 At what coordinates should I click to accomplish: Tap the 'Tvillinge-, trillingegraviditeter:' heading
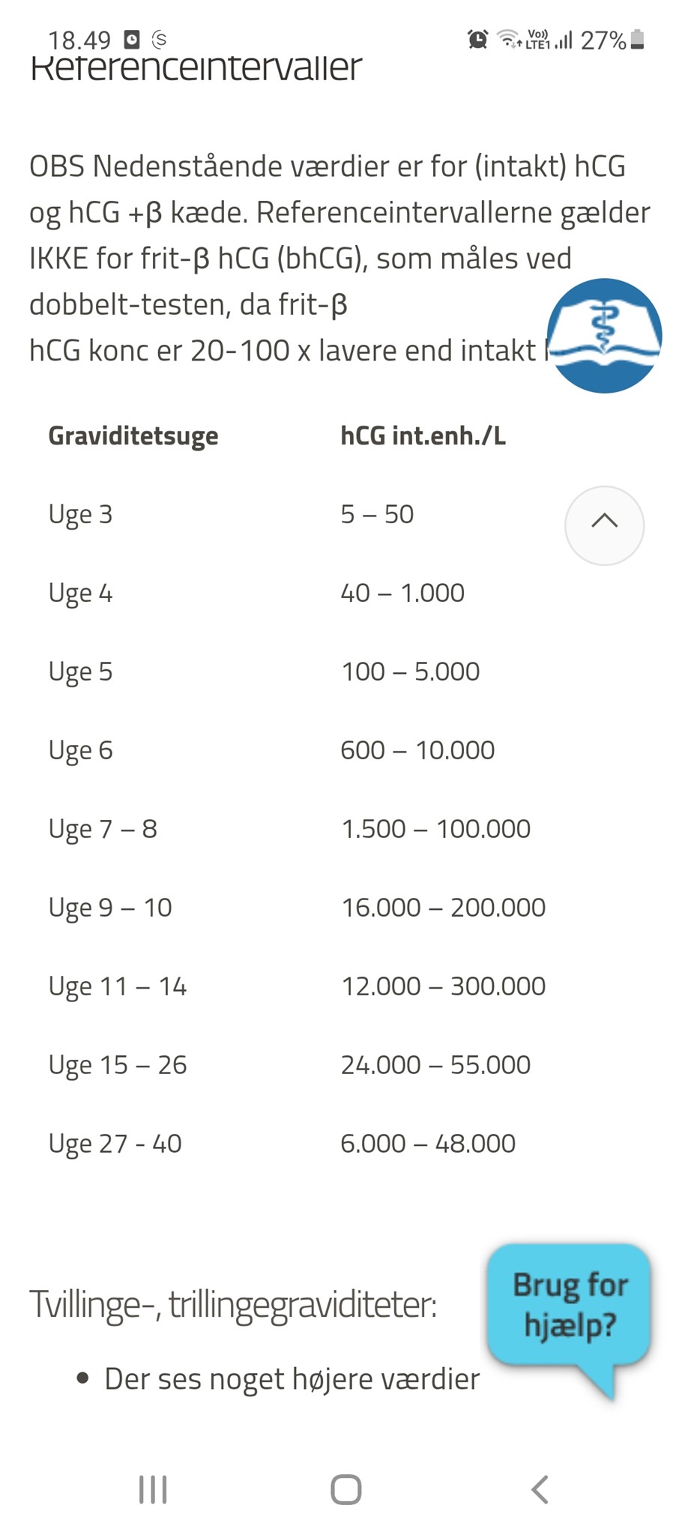[233, 1305]
